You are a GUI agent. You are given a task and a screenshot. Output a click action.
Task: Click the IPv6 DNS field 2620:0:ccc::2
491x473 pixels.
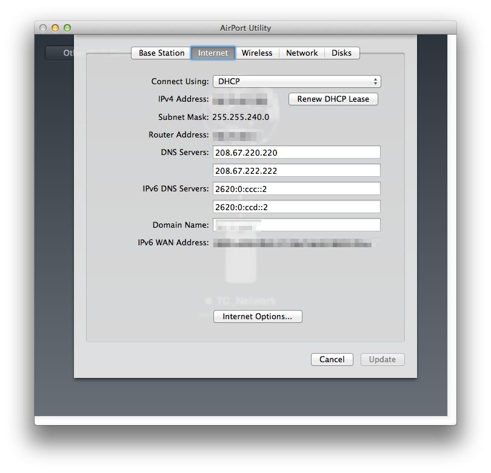[x=296, y=188]
